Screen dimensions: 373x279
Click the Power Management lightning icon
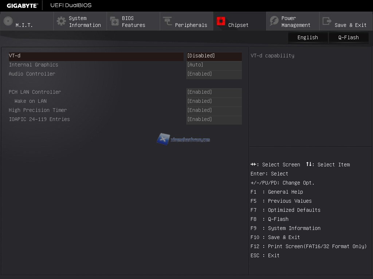(x=274, y=21)
